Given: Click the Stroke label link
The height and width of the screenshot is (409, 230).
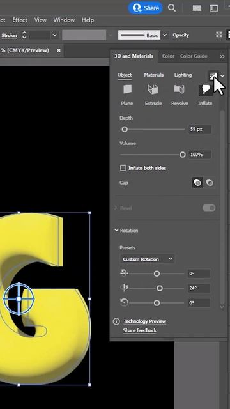Looking at the screenshot, I should tap(9, 35).
